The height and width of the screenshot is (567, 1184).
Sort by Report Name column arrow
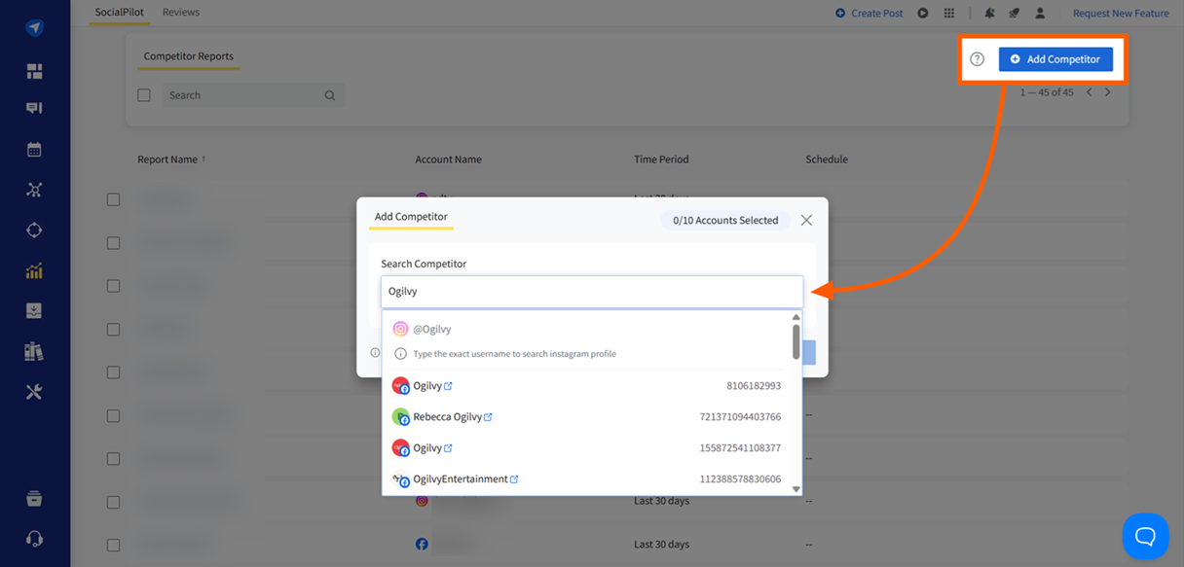pyautogui.click(x=203, y=159)
